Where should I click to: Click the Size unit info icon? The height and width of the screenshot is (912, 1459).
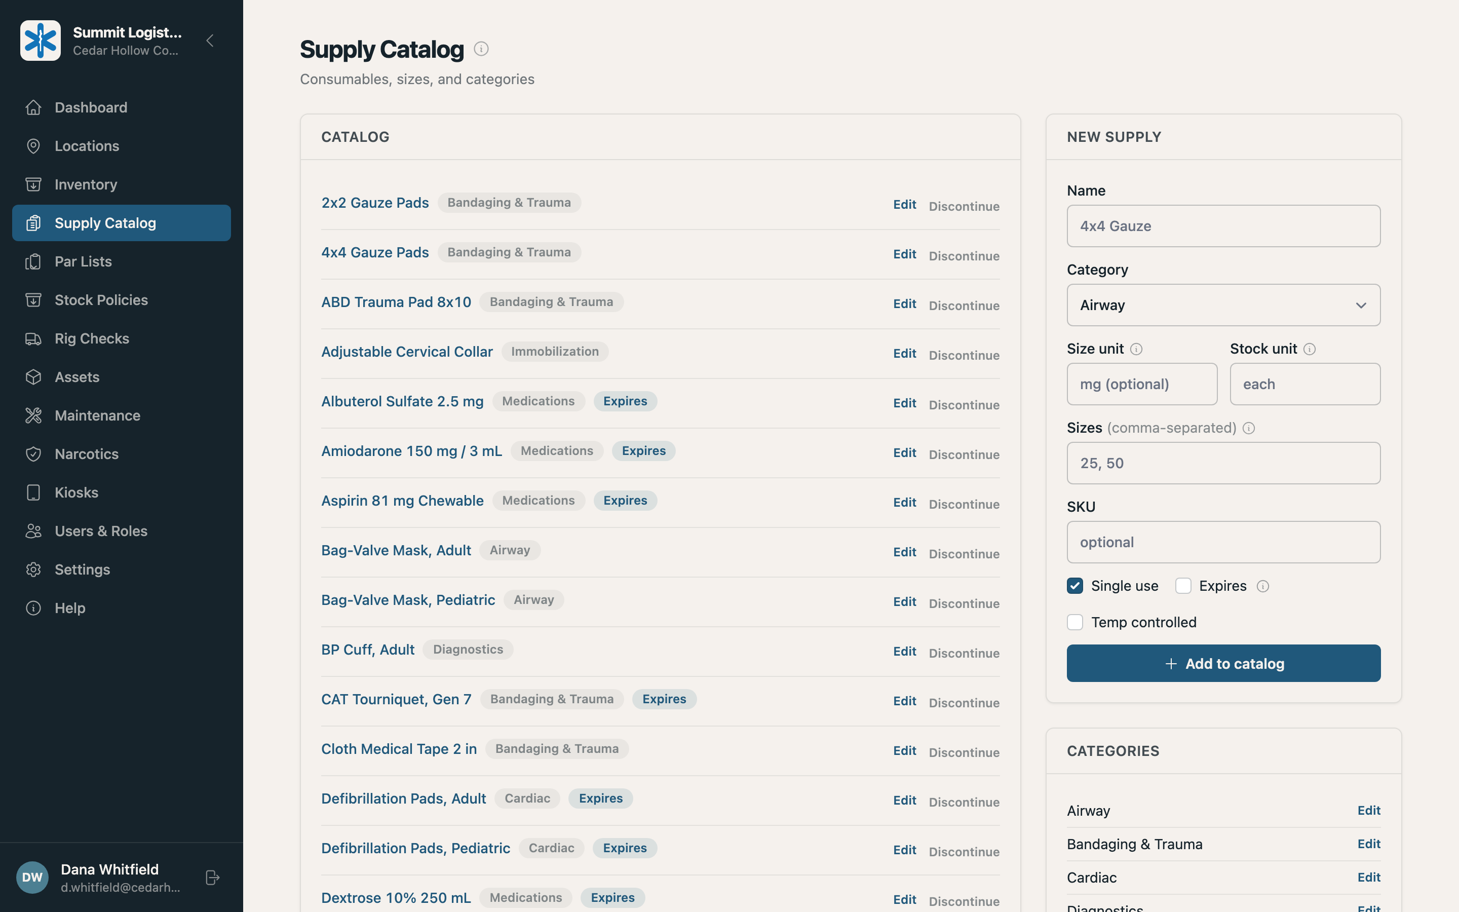click(x=1136, y=349)
